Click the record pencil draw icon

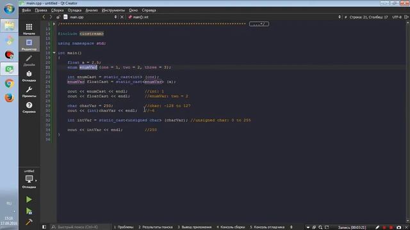point(377,227)
